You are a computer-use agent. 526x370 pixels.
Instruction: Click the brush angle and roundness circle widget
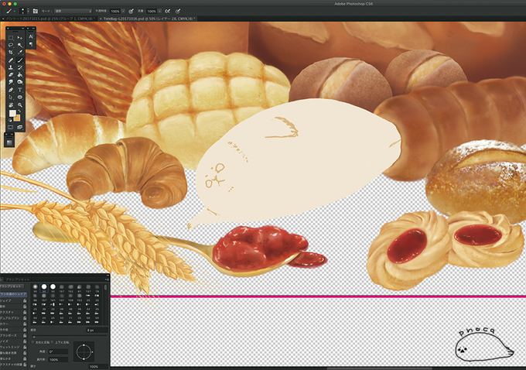click(x=84, y=352)
